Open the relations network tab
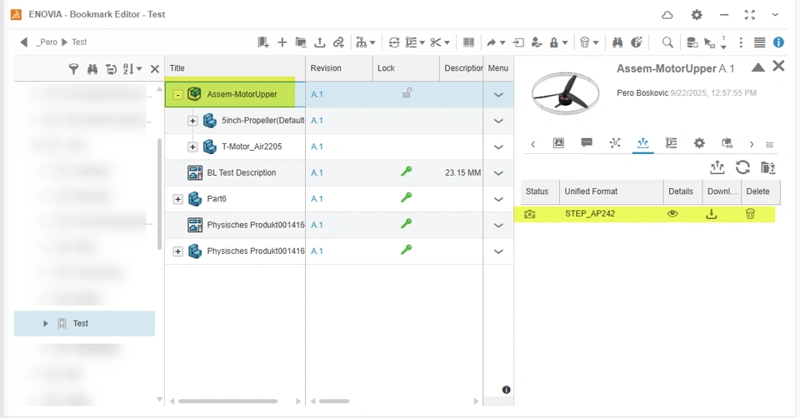Screen dimensions: 800x418 [615, 143]
